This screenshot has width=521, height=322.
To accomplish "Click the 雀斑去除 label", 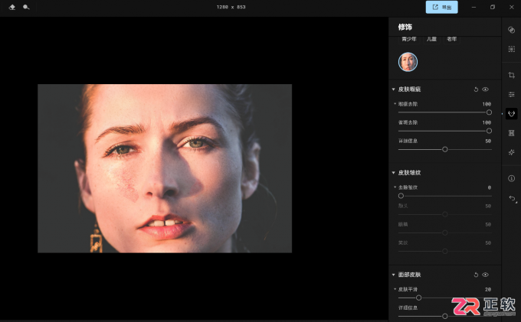I will [x=408, y=122].
